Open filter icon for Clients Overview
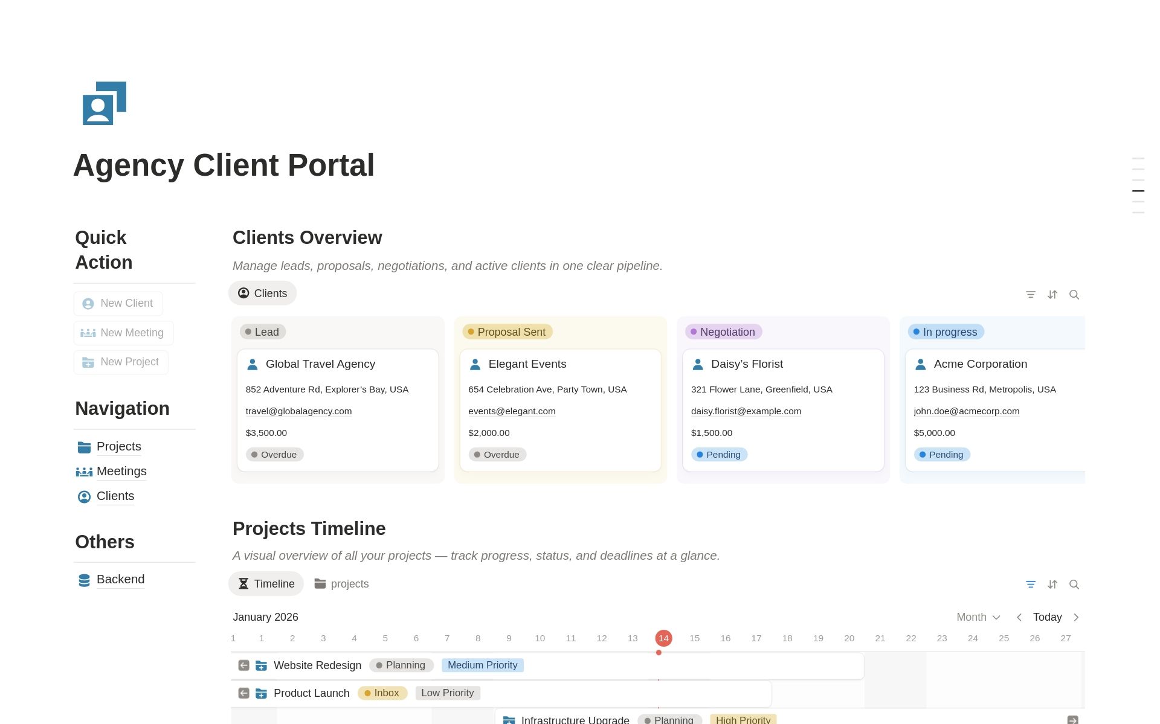The height and width of the screenshot is (724, 1160). (1031, 295)
